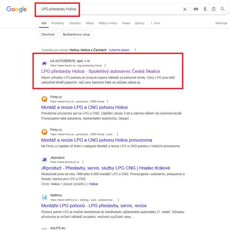Image resolution: width=230 pixels, height=230 pixels.
Task: Open Montáž a revize LPG a CNG pohonu Holice
Action: 84,107
